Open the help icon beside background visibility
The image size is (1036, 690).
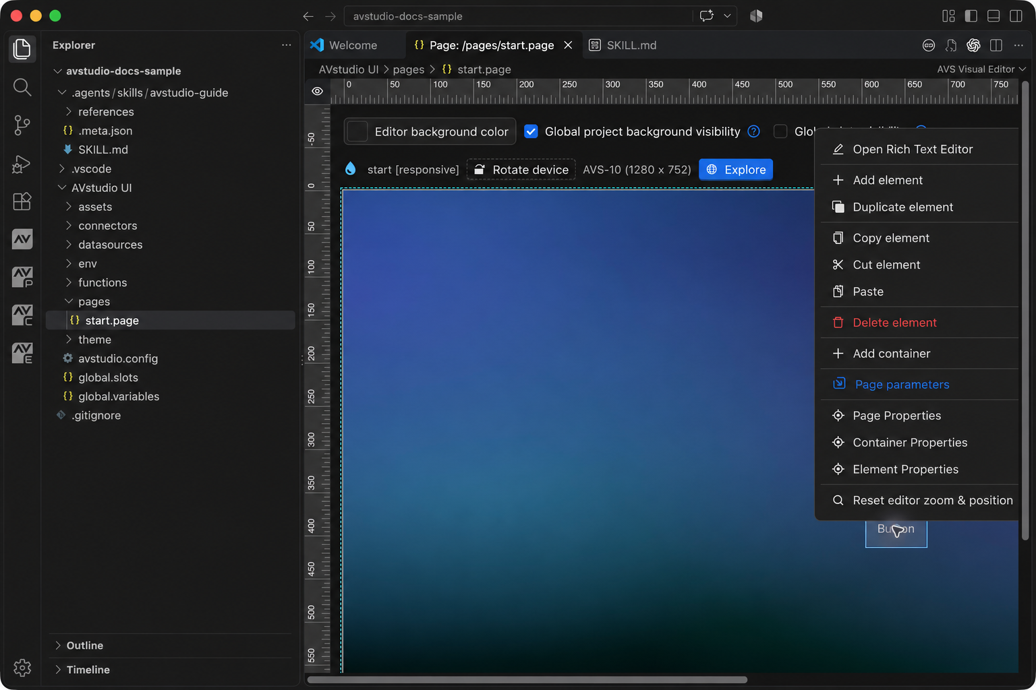(754, 131)
